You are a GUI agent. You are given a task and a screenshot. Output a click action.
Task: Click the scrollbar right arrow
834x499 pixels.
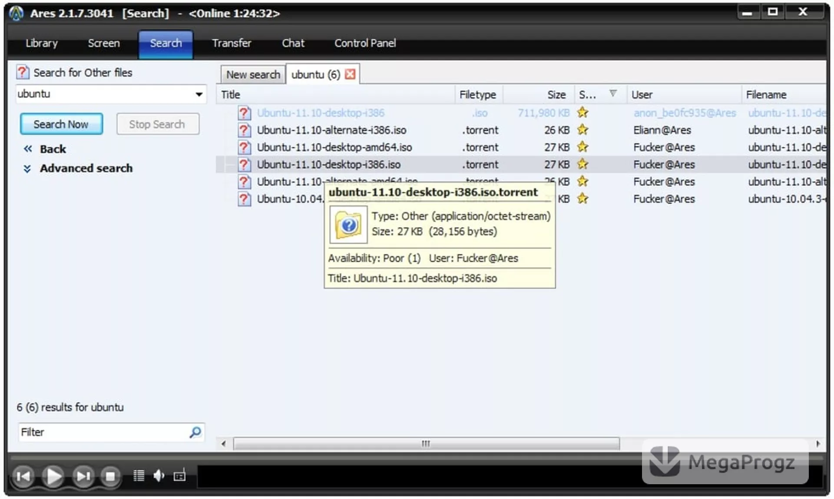818,444
